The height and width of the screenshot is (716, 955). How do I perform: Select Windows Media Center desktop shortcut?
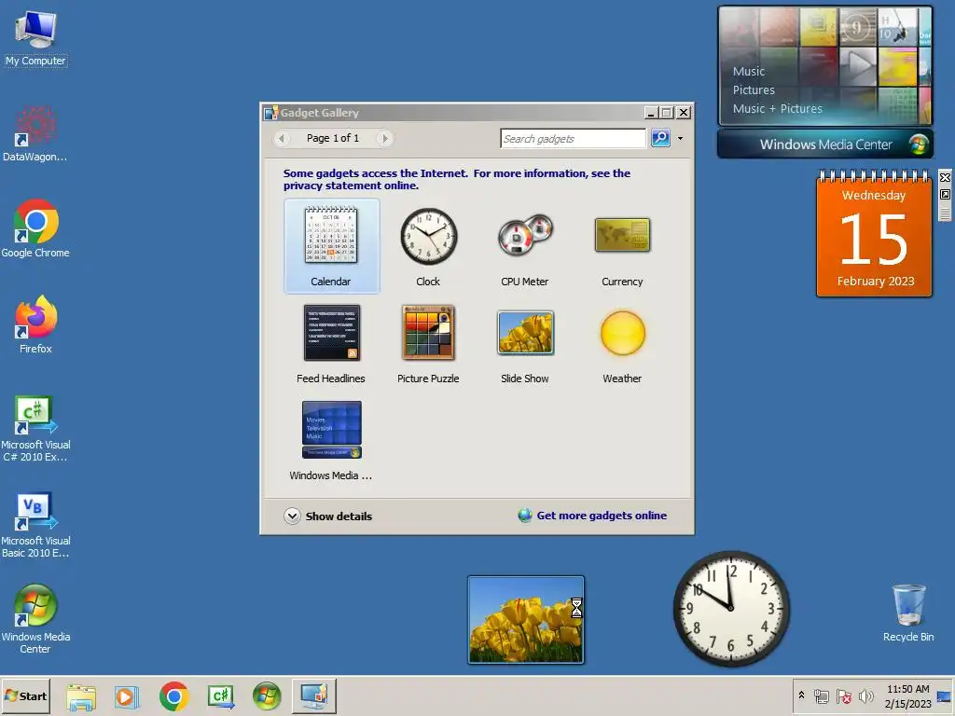point(35,619)
